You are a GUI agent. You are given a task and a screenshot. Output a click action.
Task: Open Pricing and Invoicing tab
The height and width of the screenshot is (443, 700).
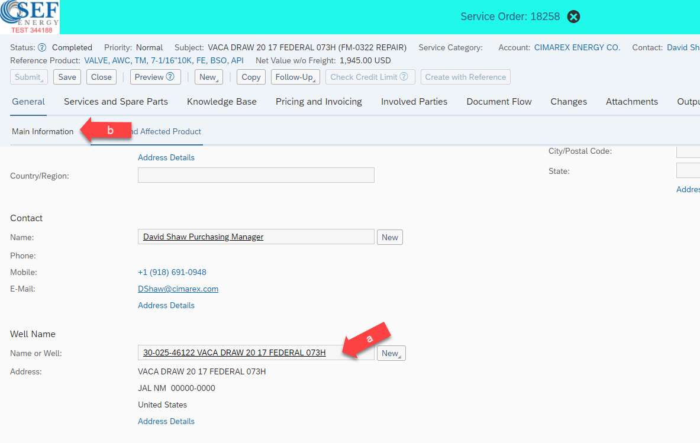(319, 102)
